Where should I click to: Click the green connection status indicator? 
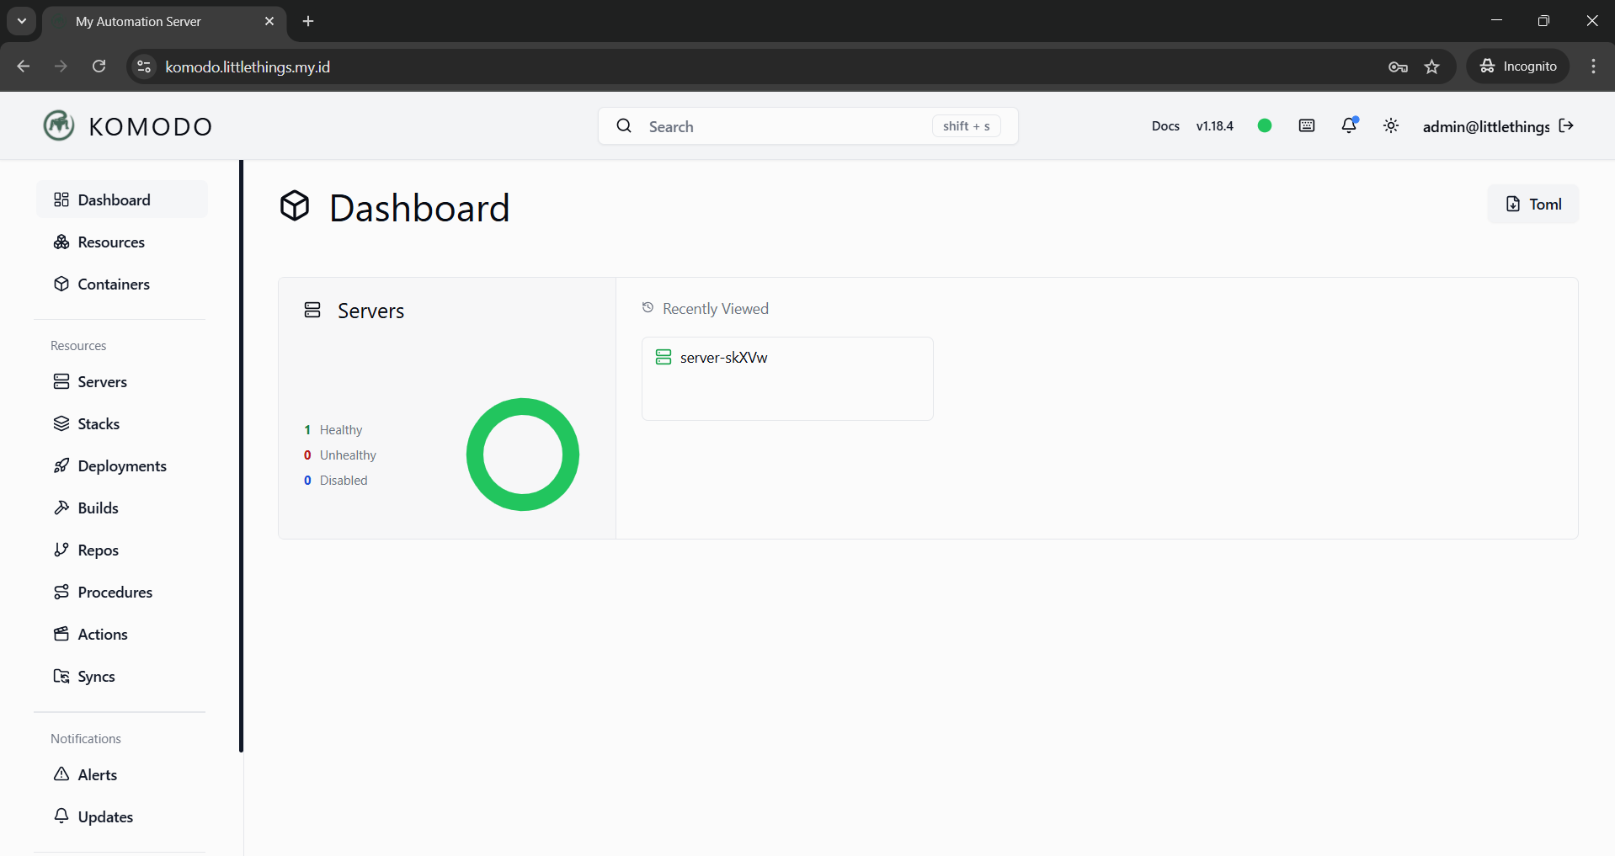click(x=1265, y=125)
